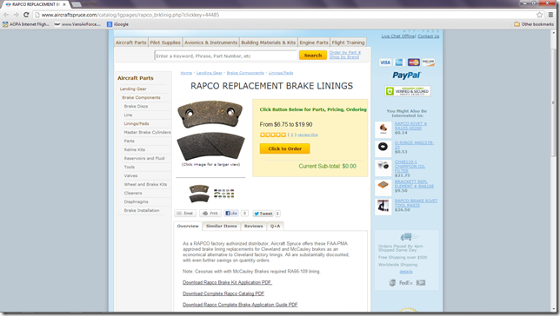
Task: Open Download Complete Rapco Catalog PDF link
Action: pos(223,293)
